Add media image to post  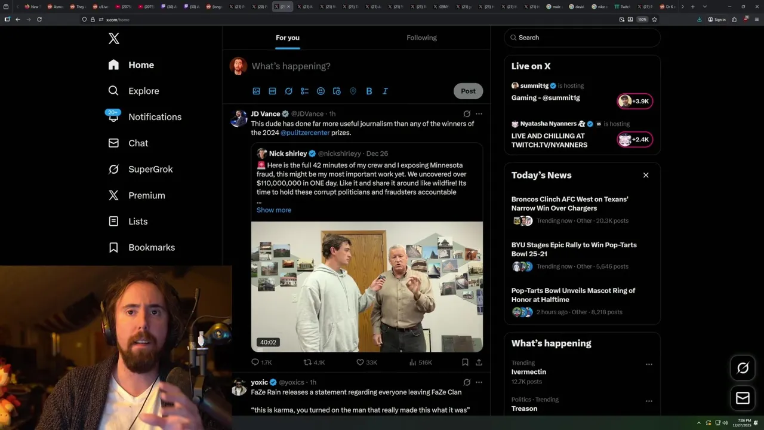[x=256, y=91]
